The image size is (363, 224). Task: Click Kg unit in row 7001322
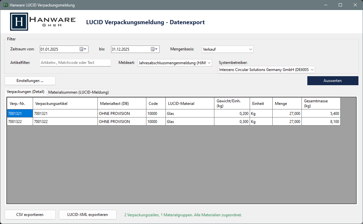point(261,122)
